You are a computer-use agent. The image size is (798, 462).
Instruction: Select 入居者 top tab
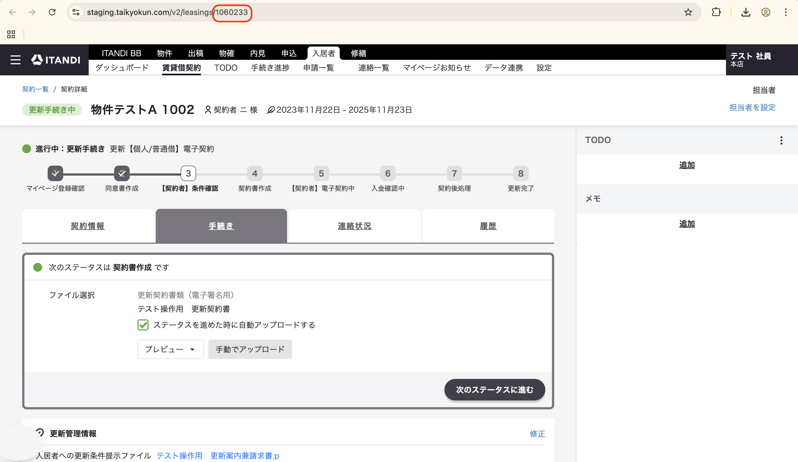point(324,53)
